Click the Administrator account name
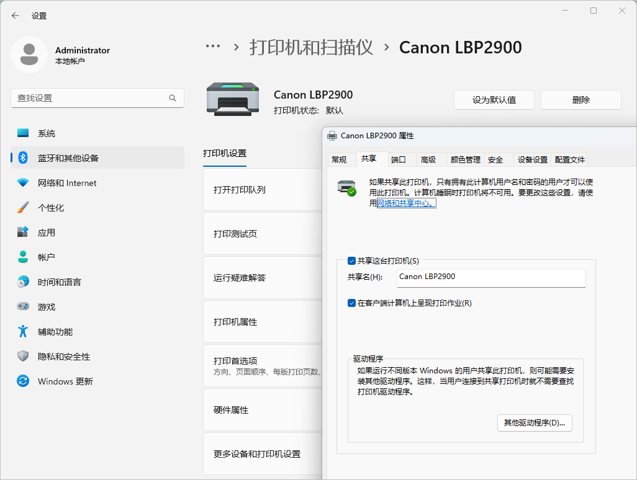Image resolution: width=637 pixels, height=480 pixels. click(x=83, y=50)
